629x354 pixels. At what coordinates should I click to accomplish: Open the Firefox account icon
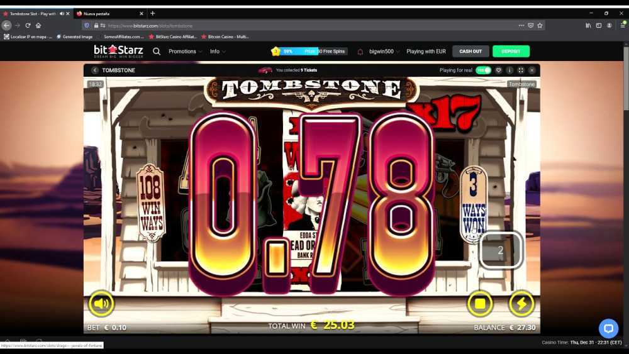coord(610,25)
